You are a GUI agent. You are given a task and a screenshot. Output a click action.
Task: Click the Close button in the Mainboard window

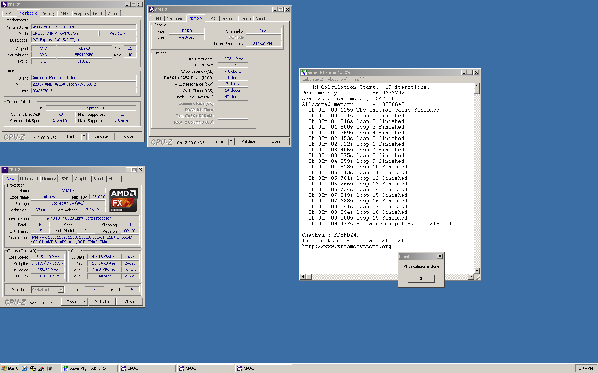128,136
